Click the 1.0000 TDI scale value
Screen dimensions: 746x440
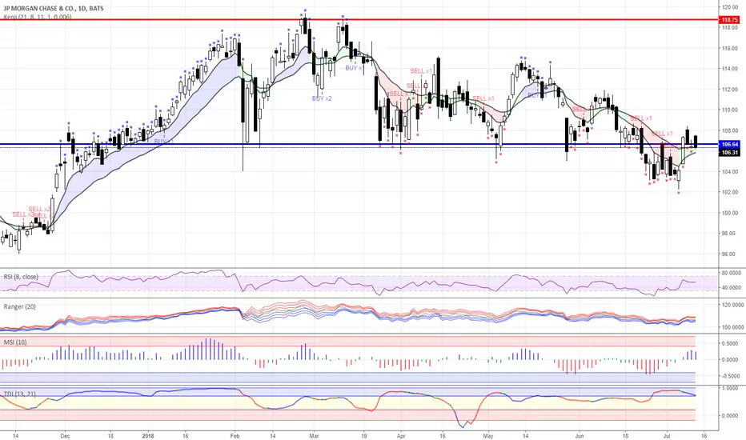pyautogui.click(x=731, y=388)
